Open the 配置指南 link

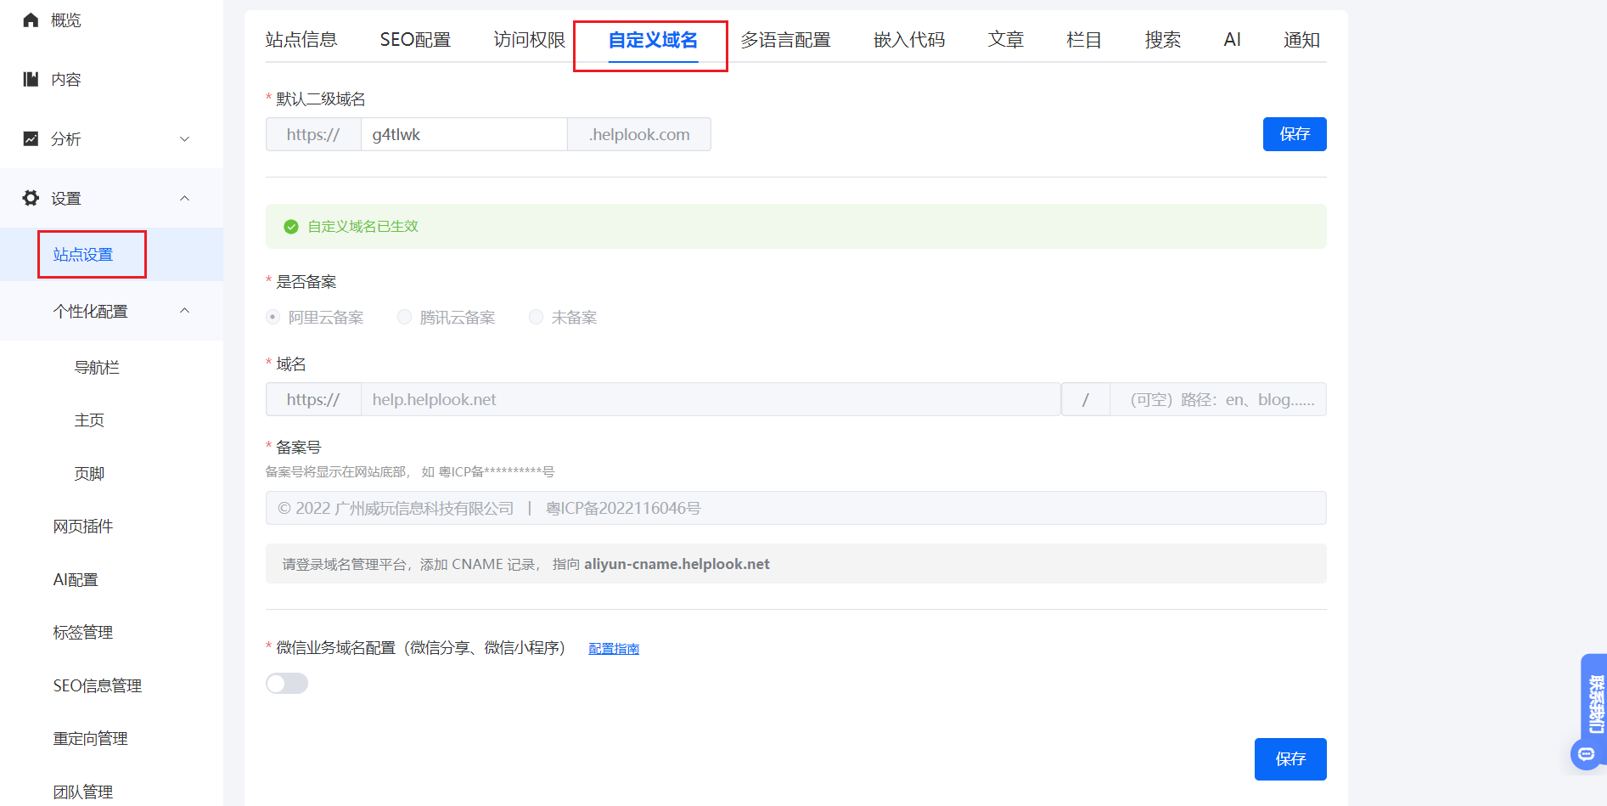coord(614,649)
